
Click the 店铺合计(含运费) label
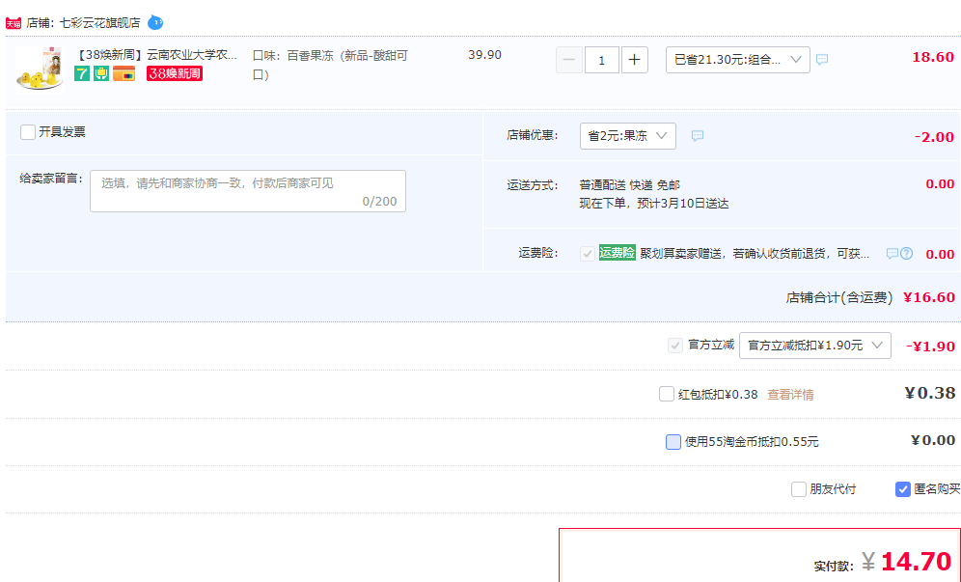[839, 298]
